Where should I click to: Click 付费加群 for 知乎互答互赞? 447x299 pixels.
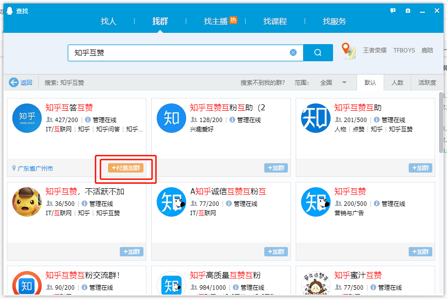[x=126, y=168]
